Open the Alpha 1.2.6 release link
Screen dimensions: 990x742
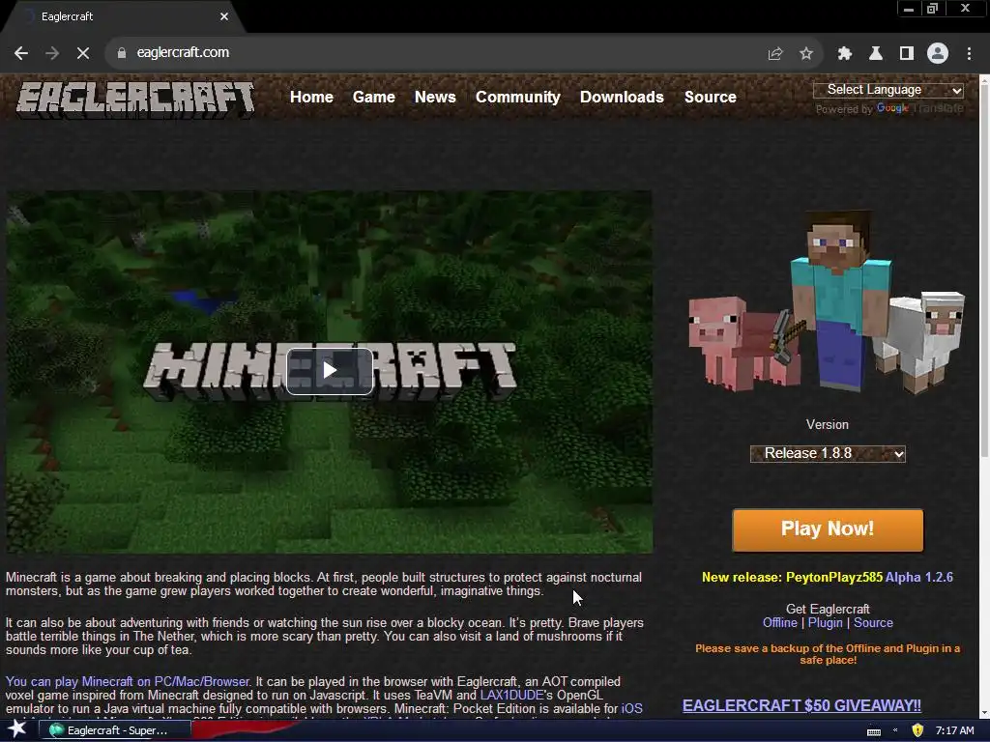(919, 578)
